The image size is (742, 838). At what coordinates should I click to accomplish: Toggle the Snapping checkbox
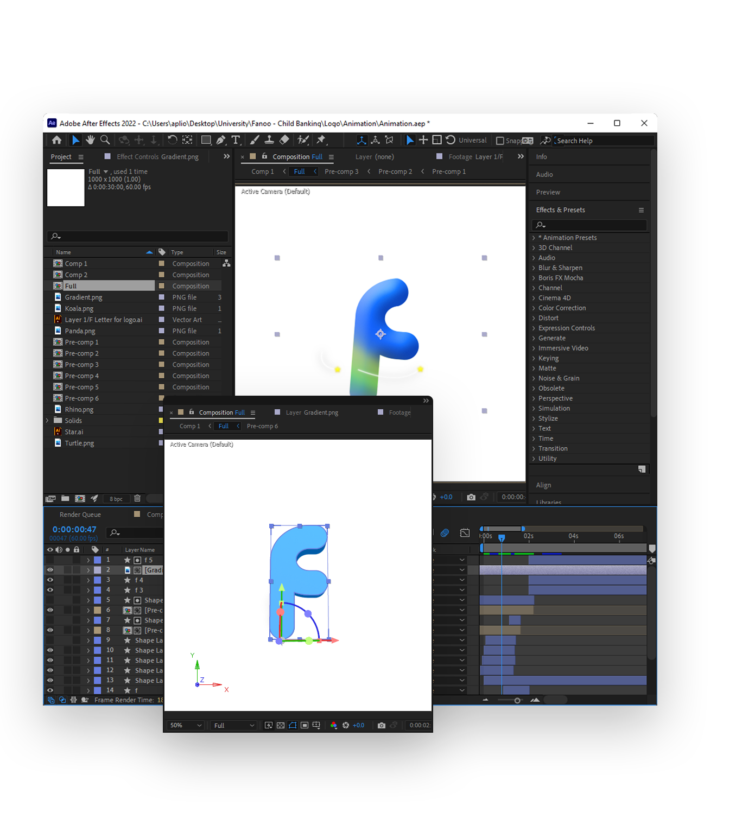pos(500,141)
